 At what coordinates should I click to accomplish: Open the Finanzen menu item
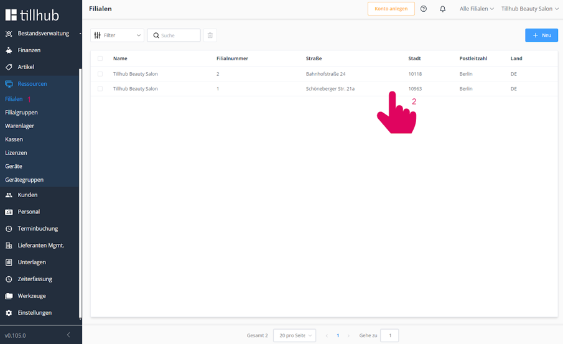click(x=29, y=50)
